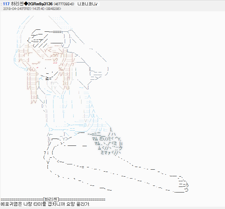Click the tripcode ◆2GRm9p3136
This screenshot has height=209, width=225.
coord(38,4)
